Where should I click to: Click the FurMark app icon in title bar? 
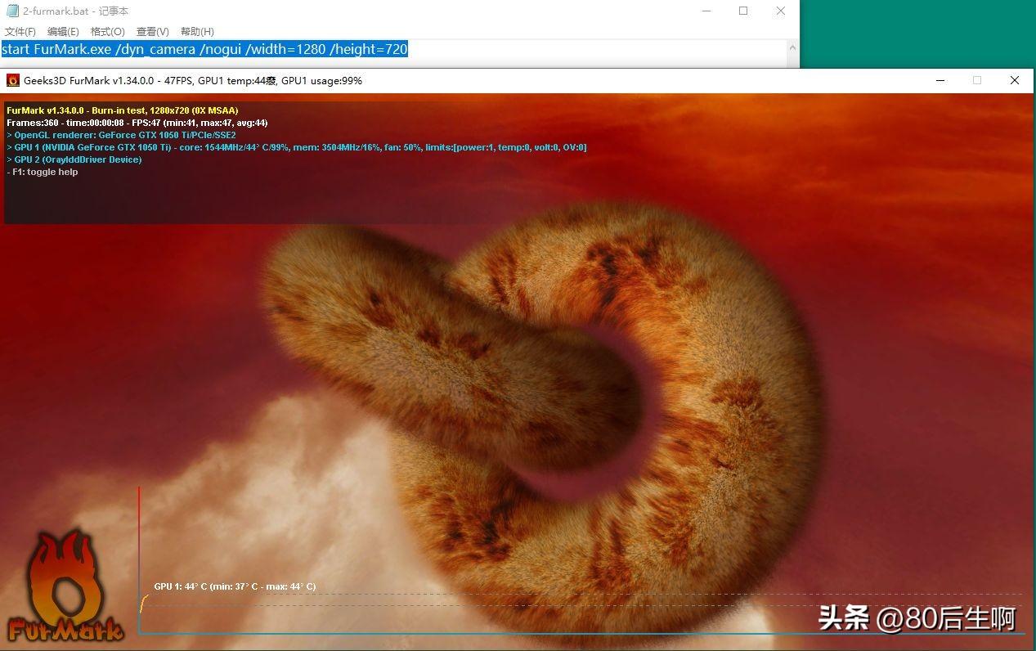13,80
